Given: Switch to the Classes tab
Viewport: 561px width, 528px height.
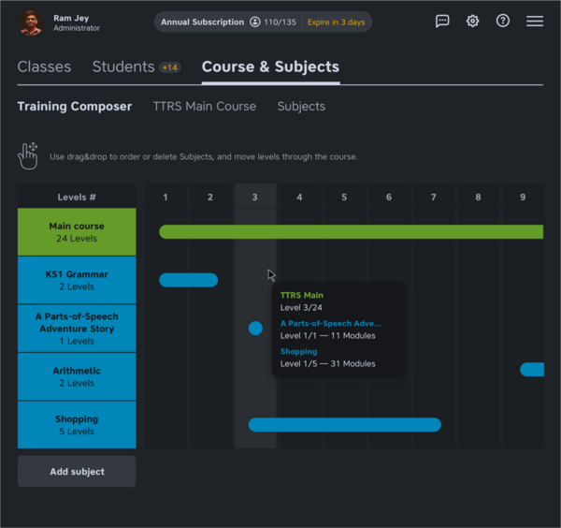Looking at the screenshot, I should [44, 66].
